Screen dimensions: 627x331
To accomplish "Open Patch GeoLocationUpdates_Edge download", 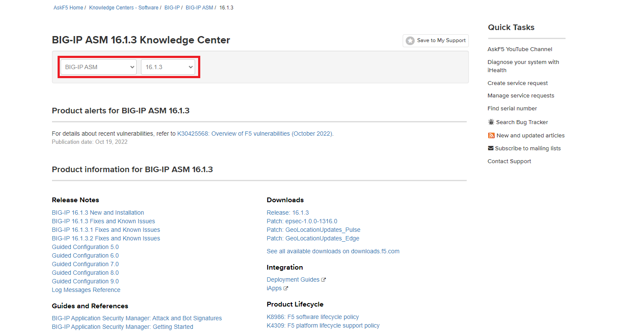I will [x=313, y=238].
